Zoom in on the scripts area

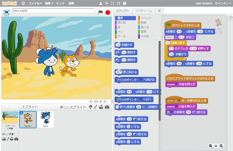[x=221, y=146]
